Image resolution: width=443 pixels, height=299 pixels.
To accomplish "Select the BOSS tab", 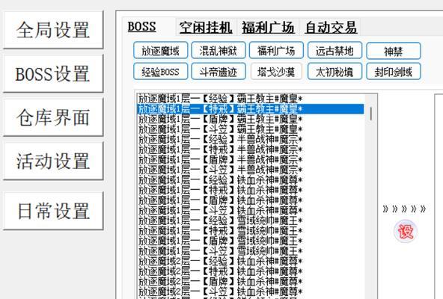I will (x=142, y=27).
